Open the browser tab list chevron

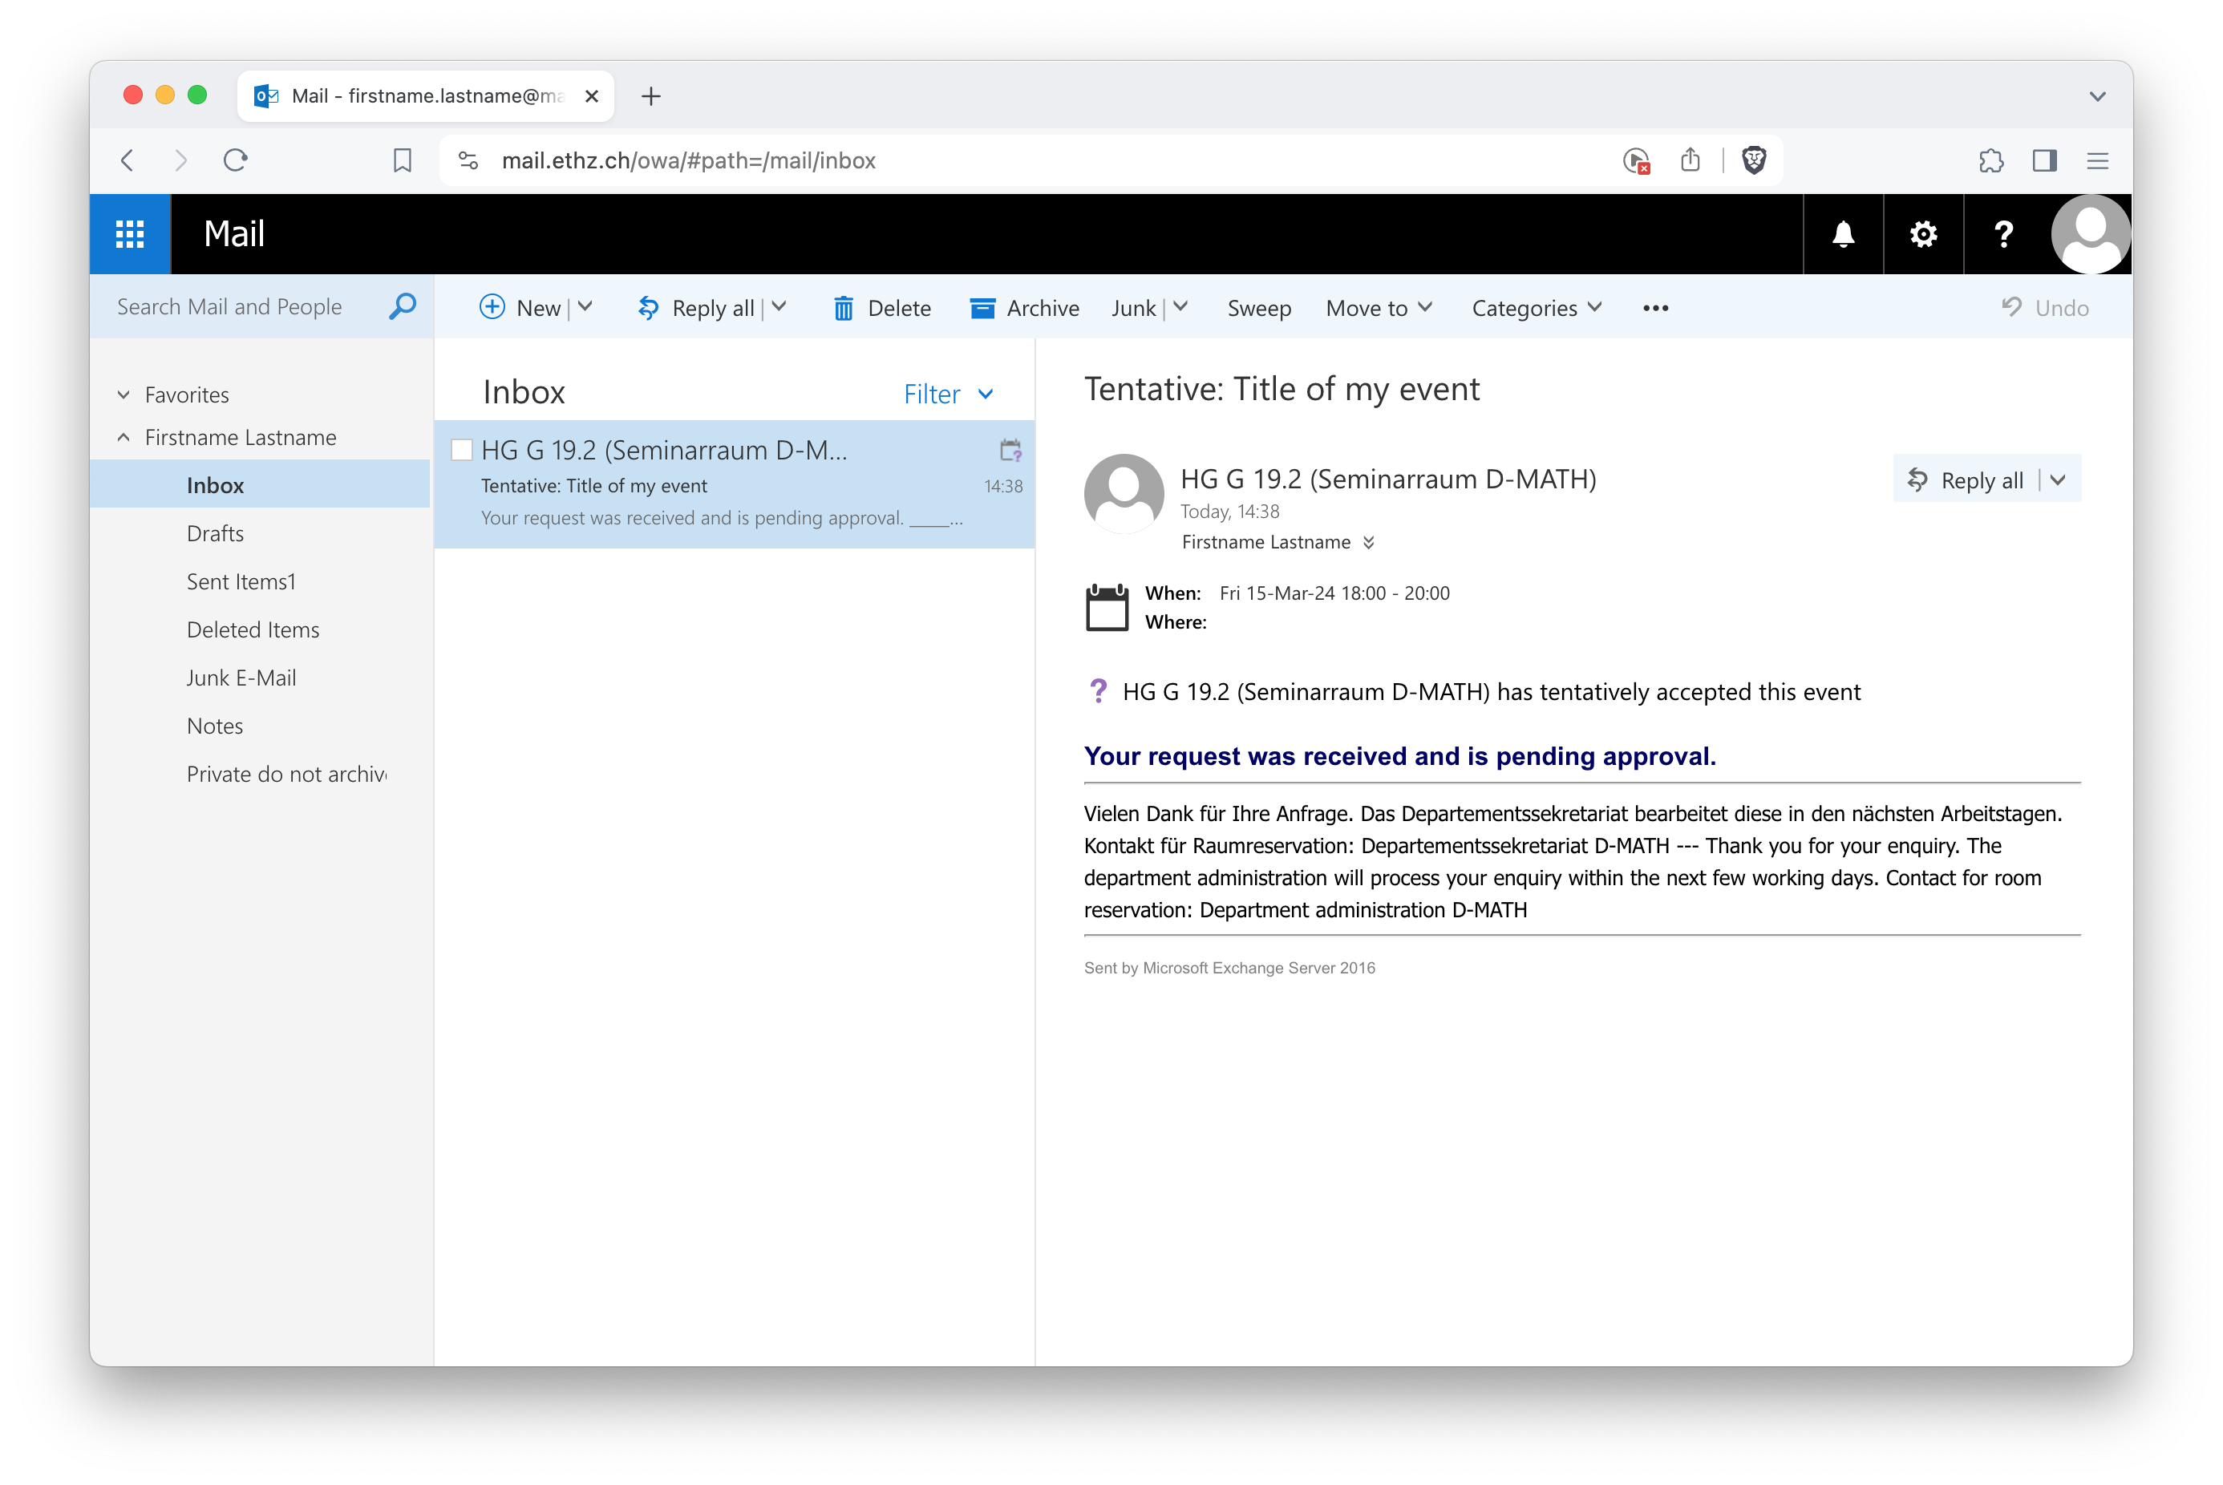coord(2097,96)
